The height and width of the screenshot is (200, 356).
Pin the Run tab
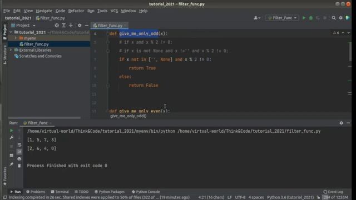pyautogui.click(x=11, y=164)
